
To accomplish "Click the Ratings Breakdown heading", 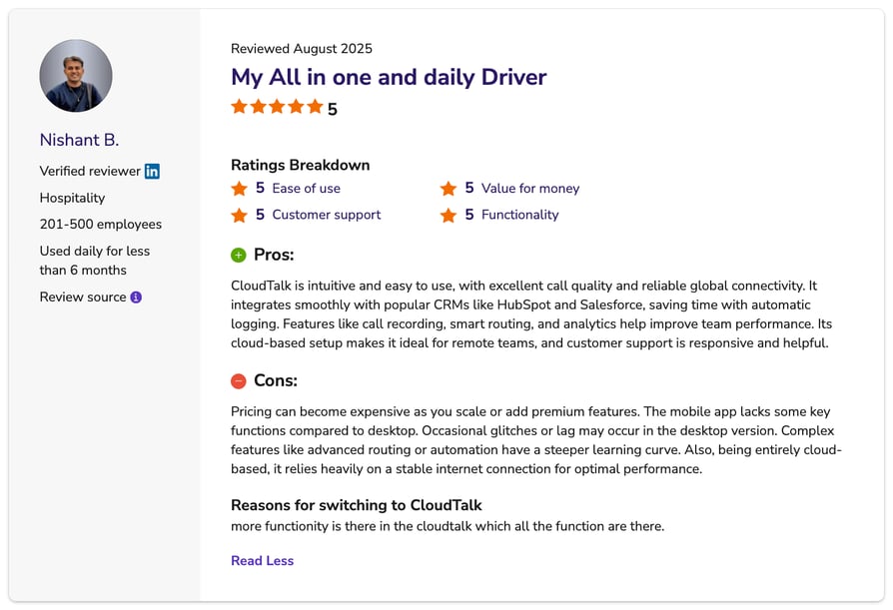I will (x=300, y=165).
